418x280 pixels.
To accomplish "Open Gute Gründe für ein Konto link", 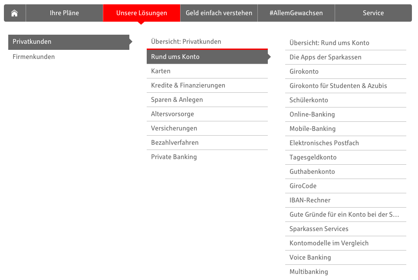I will (346, 215).
